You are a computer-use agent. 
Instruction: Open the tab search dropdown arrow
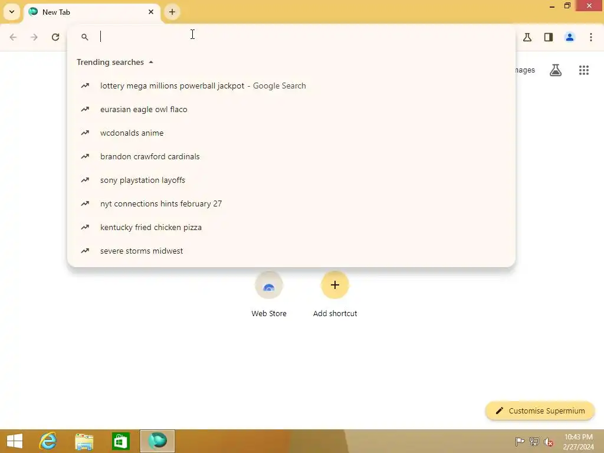pos(12,12)
